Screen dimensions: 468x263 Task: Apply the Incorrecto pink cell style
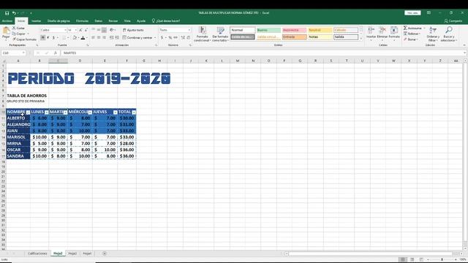coord(294,30)
